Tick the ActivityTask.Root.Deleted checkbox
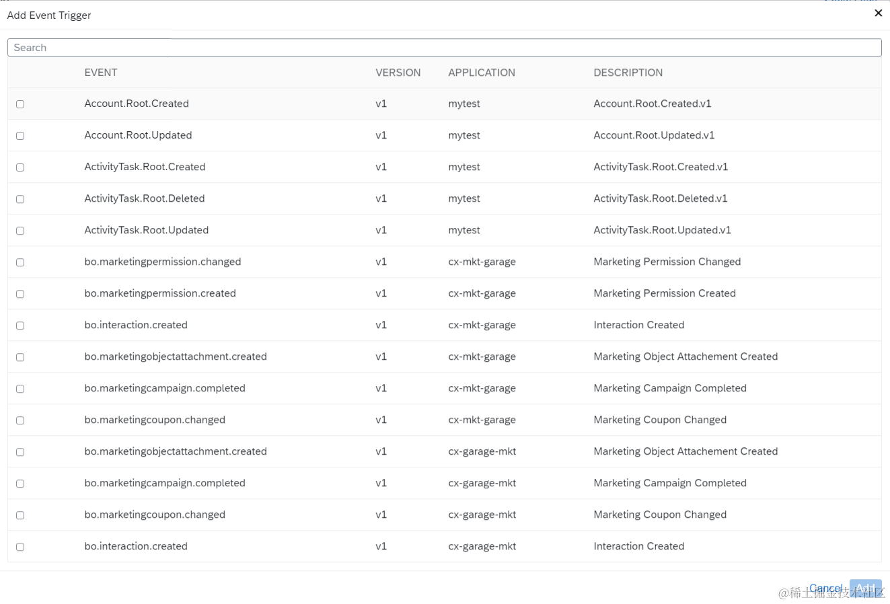The image size is (890, 604). [20, 199]
